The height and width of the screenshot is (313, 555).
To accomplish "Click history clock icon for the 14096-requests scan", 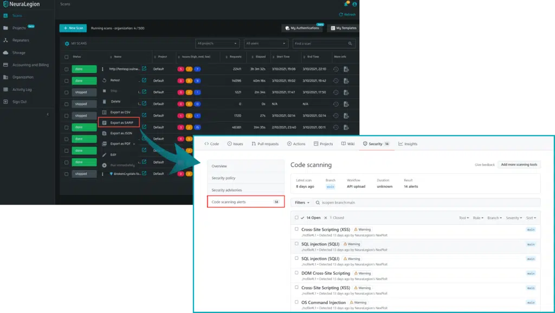I will [335, 81].
